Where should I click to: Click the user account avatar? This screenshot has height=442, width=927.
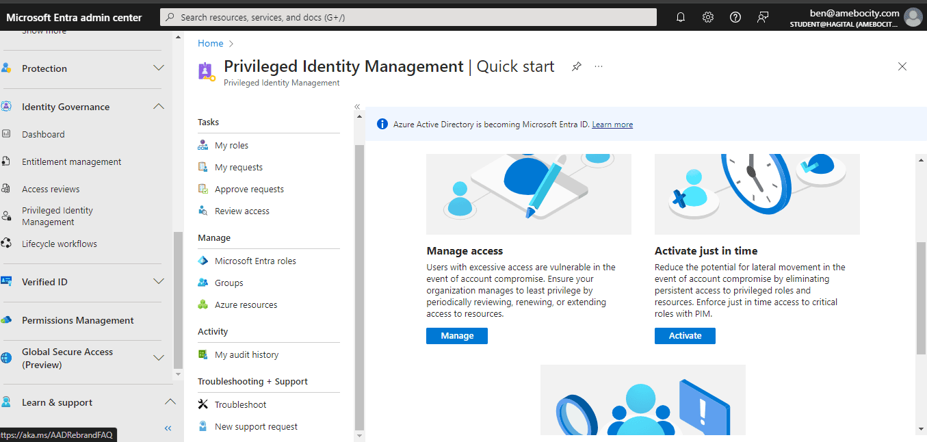point(913,17)
